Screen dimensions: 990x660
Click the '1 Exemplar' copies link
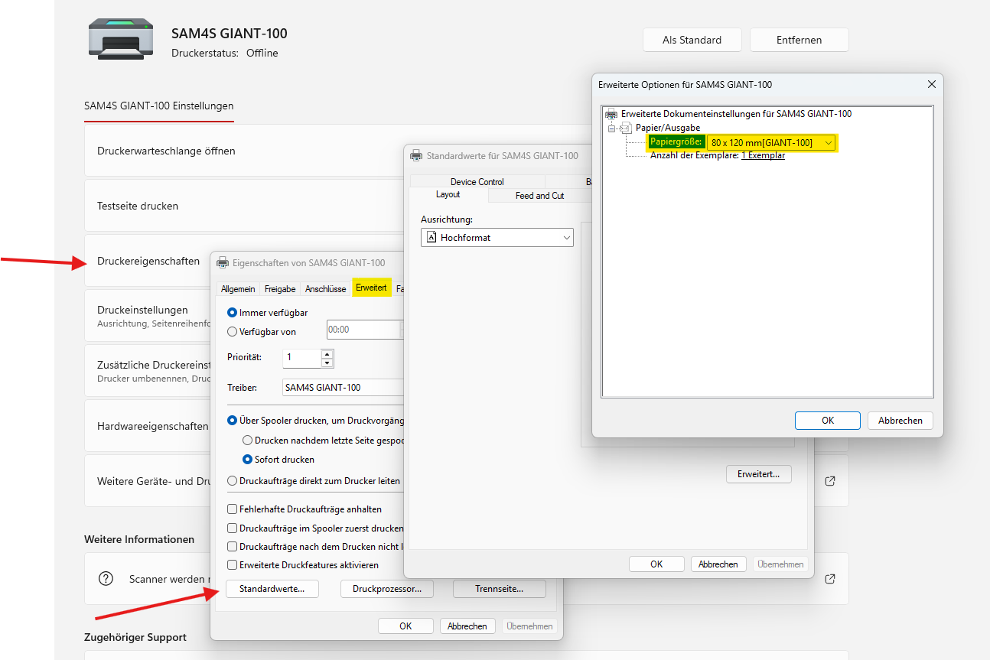click(763, 155)
